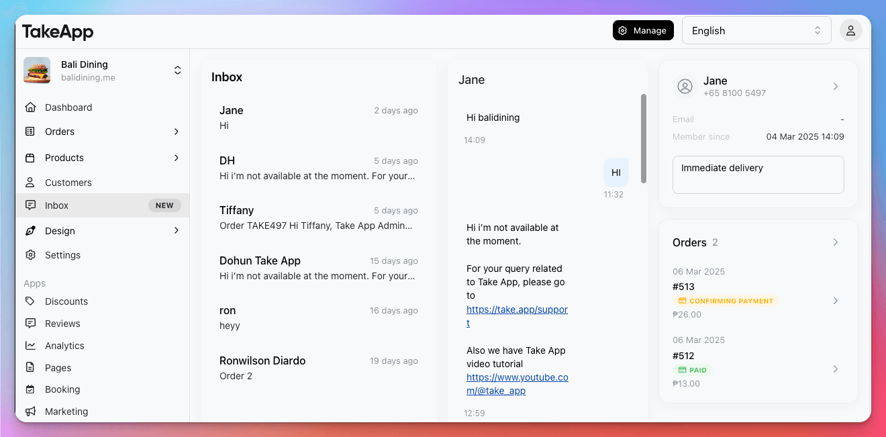Click the Analytics chart icon

coord(30,346)
